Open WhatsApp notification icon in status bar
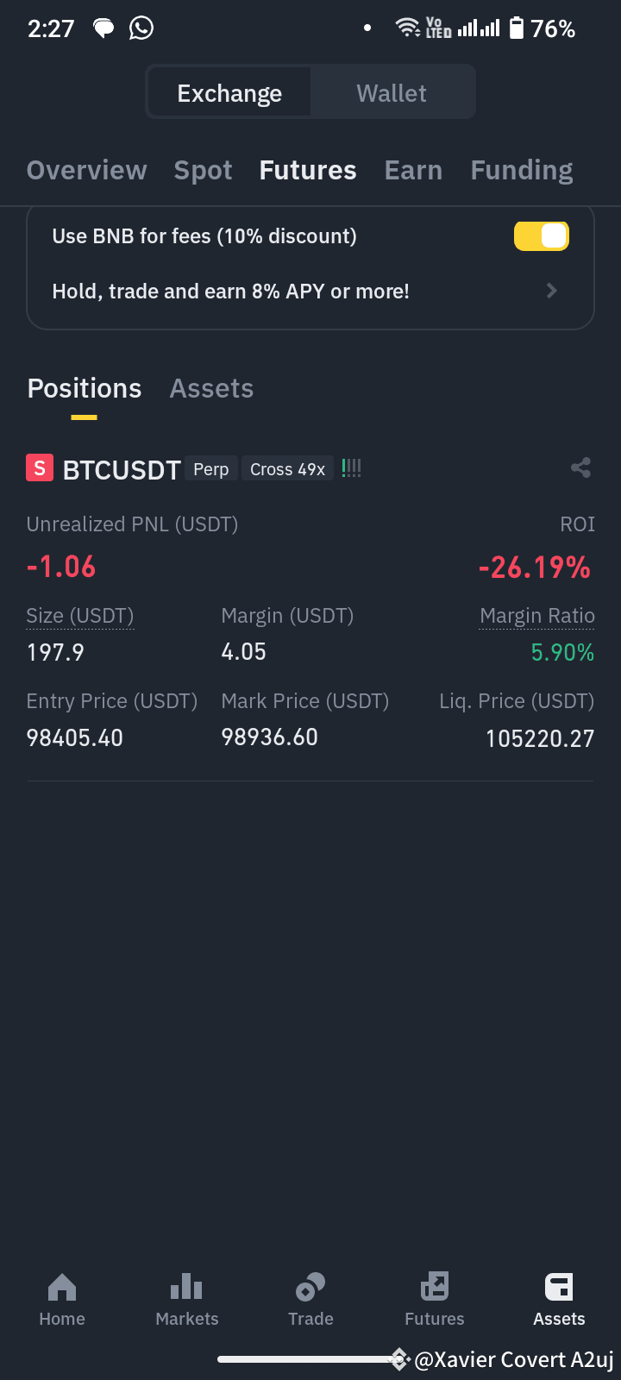 [x=141, y=28]
